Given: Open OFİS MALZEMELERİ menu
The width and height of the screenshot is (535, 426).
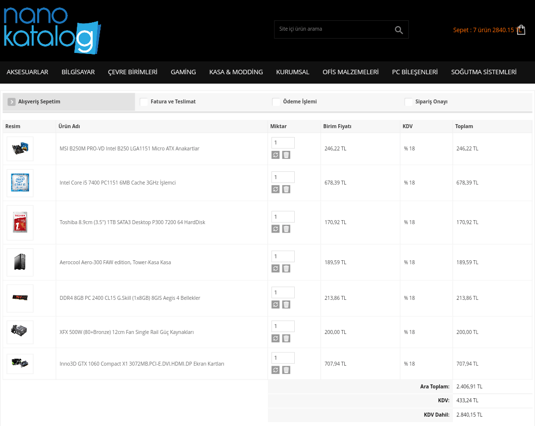Looking at the screenshot, I should (350, 72).
